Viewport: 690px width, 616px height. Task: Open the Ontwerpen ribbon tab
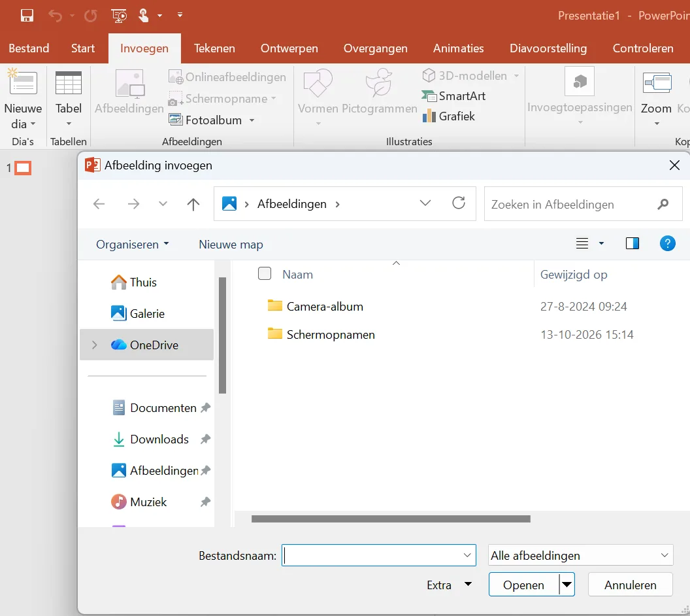click(289, 48)
